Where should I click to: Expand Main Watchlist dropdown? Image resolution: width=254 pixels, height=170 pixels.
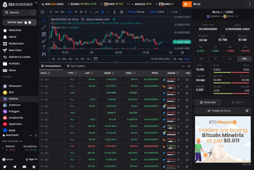(x=12, y=141)
